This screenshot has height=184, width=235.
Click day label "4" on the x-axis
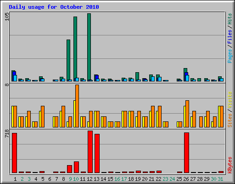[x=36, y=179]
